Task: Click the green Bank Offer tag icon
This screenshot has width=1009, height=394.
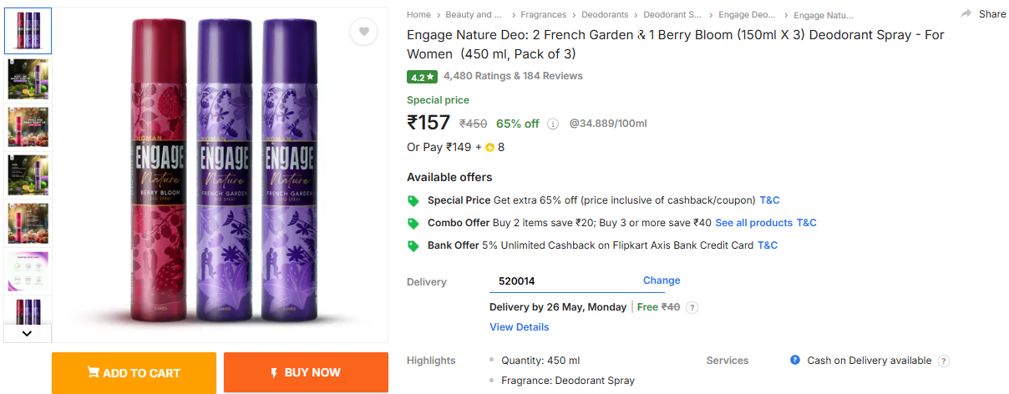Action: (413, 246)
